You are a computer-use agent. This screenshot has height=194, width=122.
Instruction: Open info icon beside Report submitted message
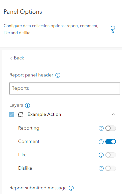pos(71,188)
